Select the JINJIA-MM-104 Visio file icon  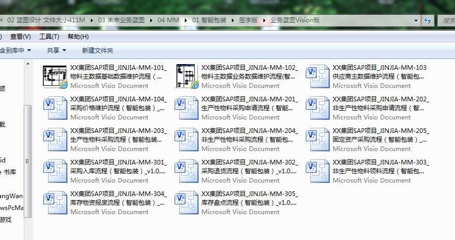click(x=55, y=108)
